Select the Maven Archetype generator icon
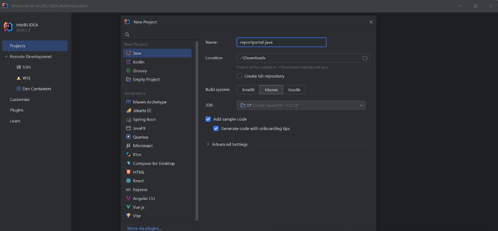 pos(128,102)
